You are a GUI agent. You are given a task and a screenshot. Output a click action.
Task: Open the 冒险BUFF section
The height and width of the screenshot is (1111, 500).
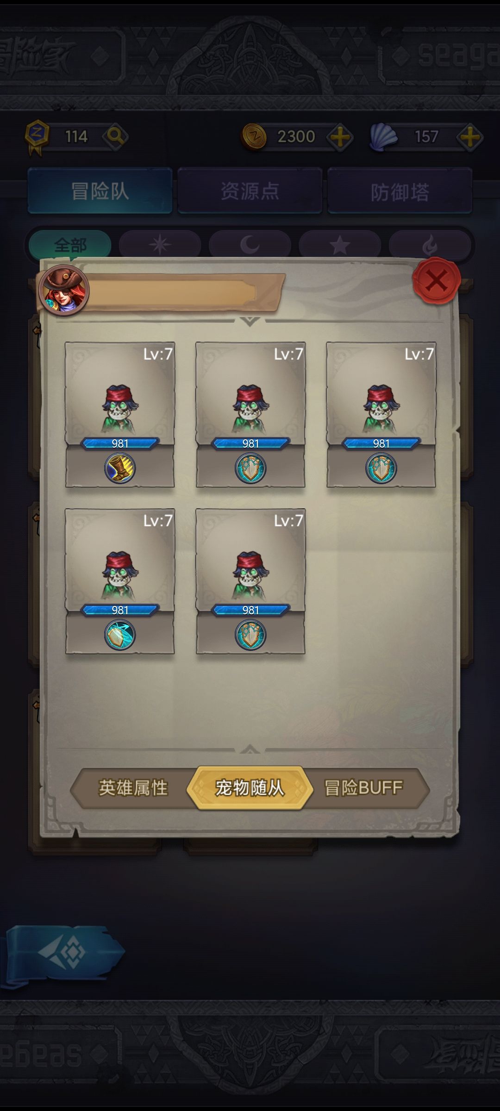(364, 788)
